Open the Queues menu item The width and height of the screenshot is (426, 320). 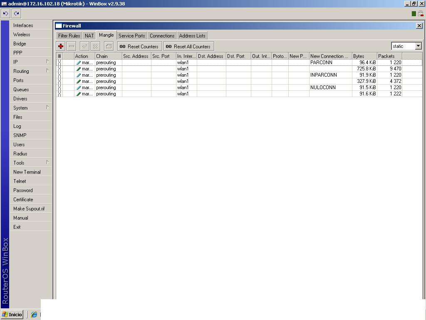pos(31,90)
